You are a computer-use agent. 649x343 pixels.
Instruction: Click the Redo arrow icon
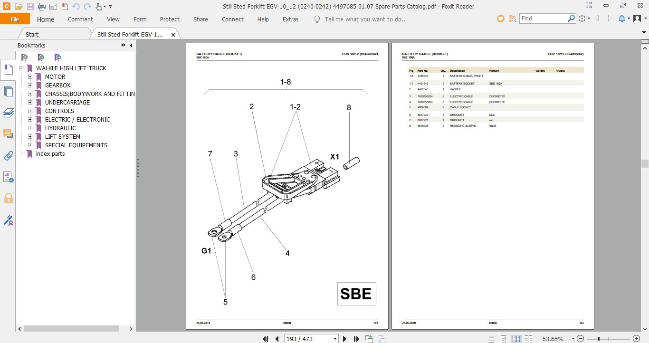pos(87,7)
